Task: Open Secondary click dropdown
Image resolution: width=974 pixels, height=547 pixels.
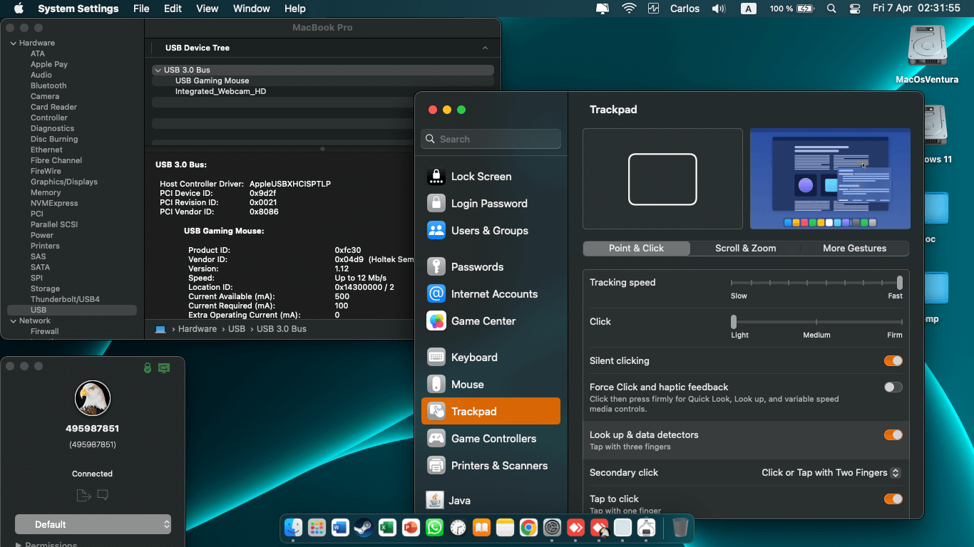Action: click(x=831, y=473)
